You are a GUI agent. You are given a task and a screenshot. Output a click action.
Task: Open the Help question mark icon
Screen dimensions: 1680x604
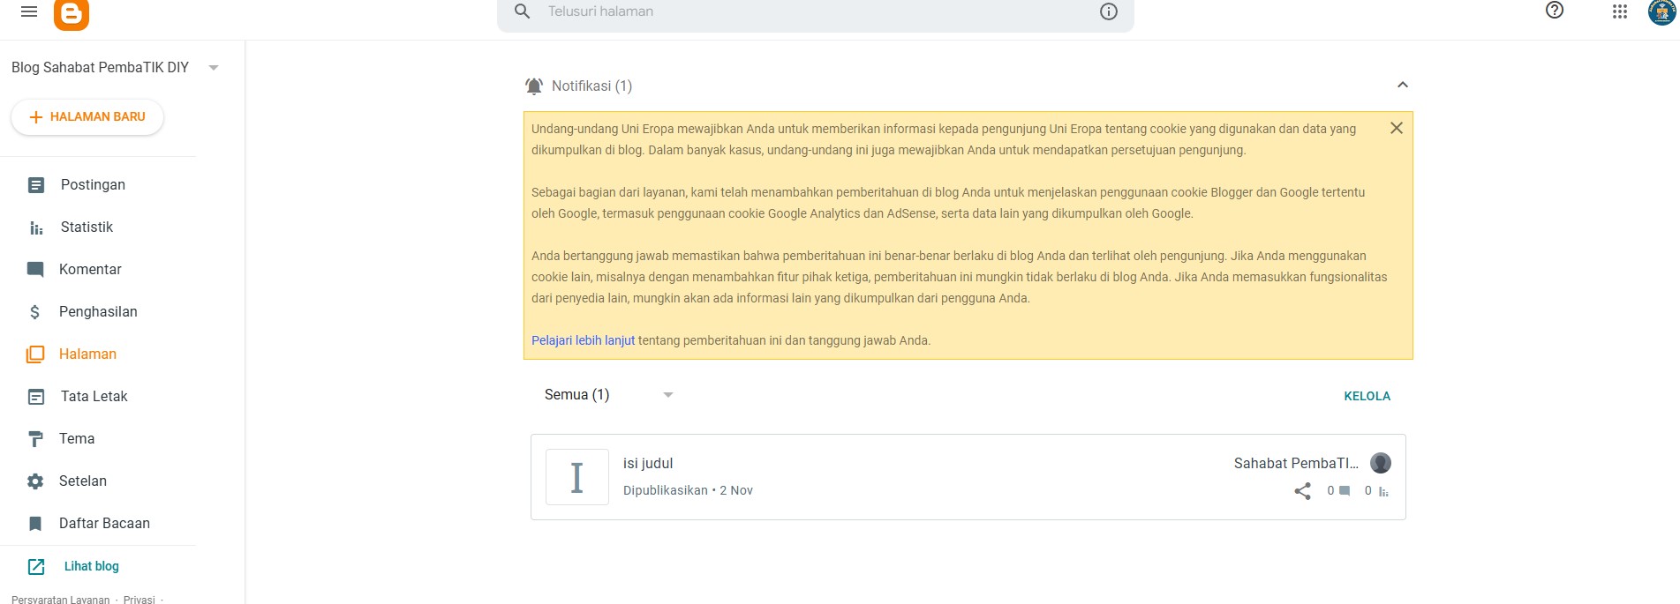tap(1555, 11)
